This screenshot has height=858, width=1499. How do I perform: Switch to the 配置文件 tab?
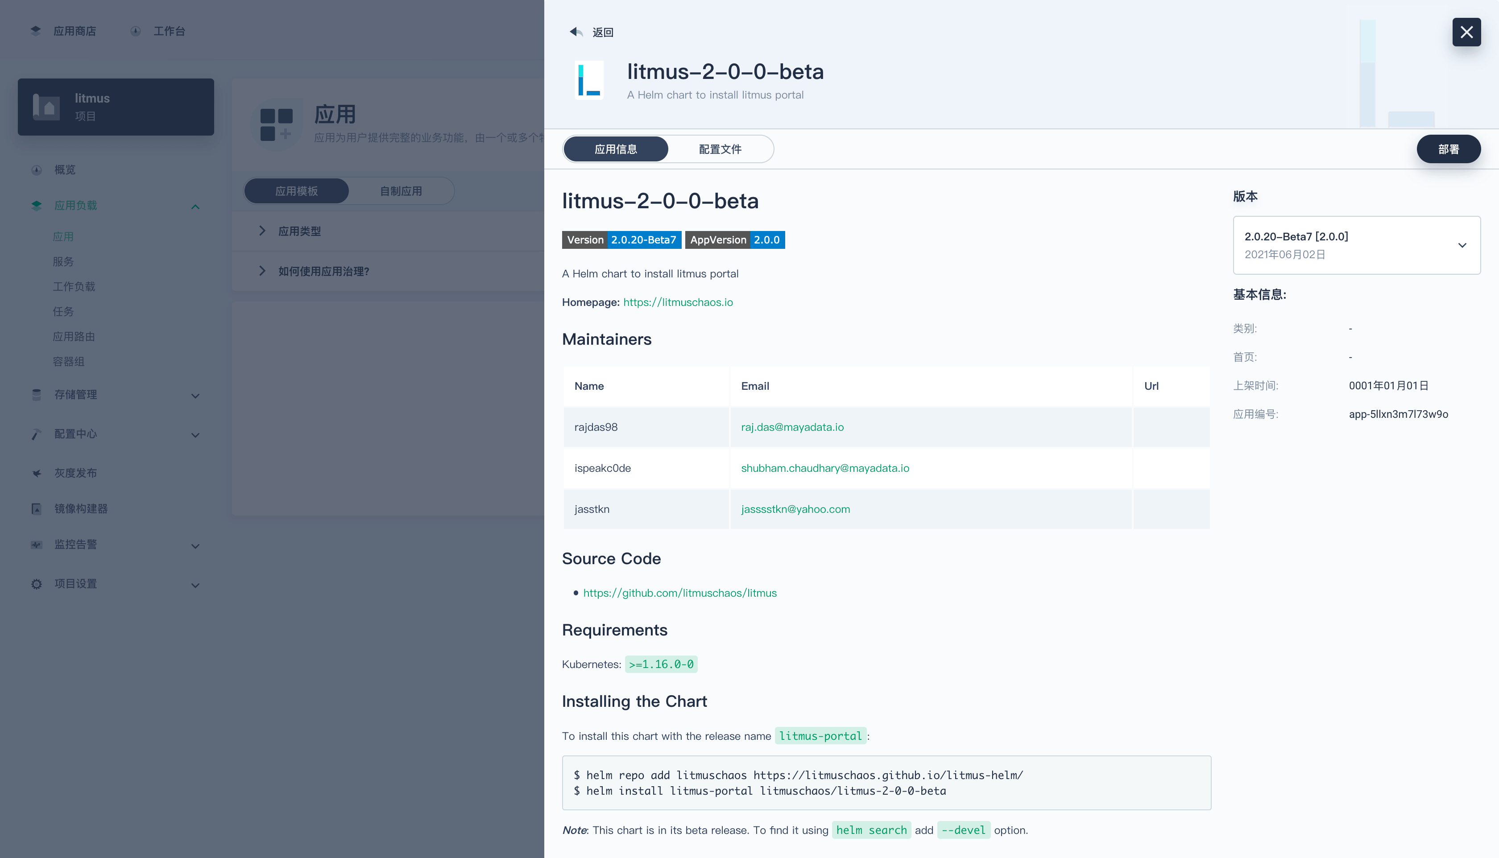click(x=720, y=149)
